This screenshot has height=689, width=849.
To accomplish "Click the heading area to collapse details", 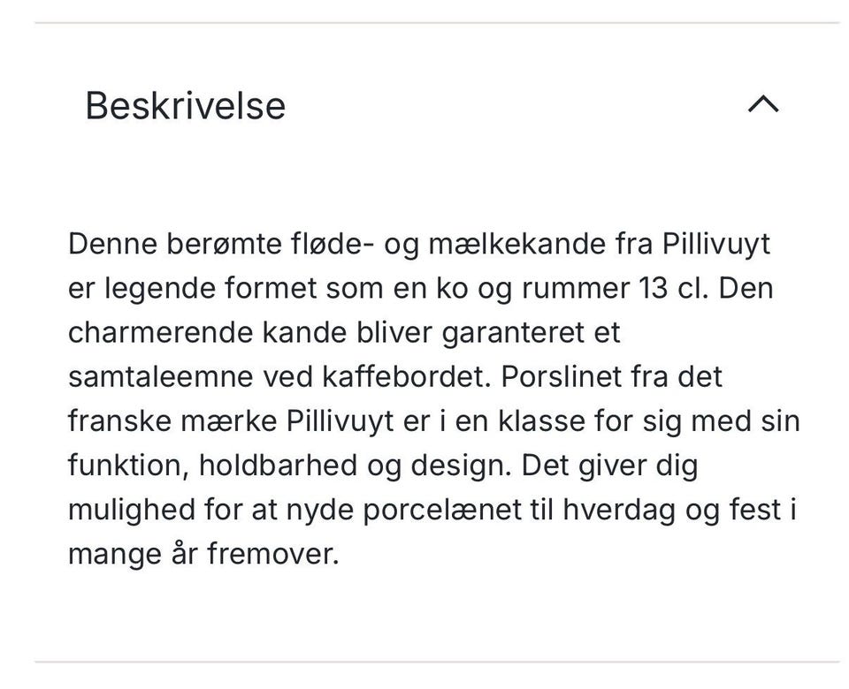I will tap(185, 105).
